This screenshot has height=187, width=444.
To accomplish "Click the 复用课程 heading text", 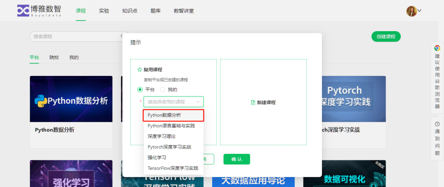I will click(153, 69).
